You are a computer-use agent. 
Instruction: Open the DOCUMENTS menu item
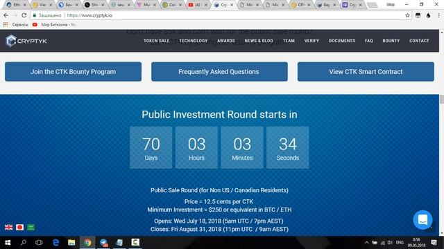click(x=342, y=41)
